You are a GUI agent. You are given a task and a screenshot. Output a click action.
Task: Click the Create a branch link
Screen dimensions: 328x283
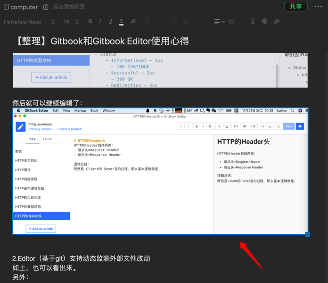69,129
